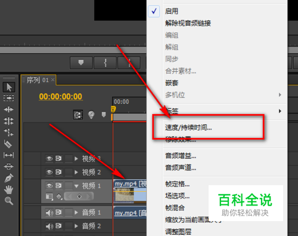Toggle the Snap magnet icon in the timeline
The image size is (298, 236).
click(78, 115)
